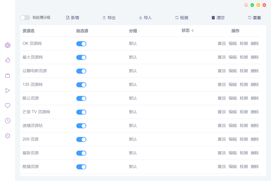The image size is (271, 181).
Task: Pin OK 资源网 to top with 置顶
Action: click(x=222, y=43)
